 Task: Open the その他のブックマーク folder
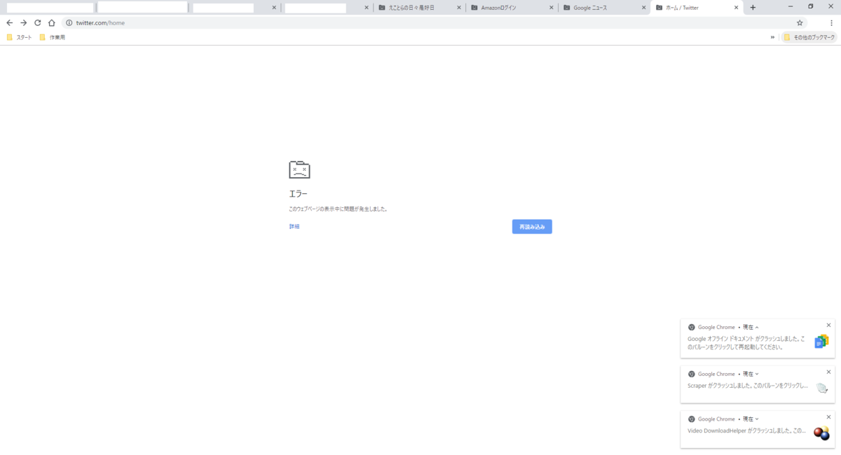(x=809, y=37)
